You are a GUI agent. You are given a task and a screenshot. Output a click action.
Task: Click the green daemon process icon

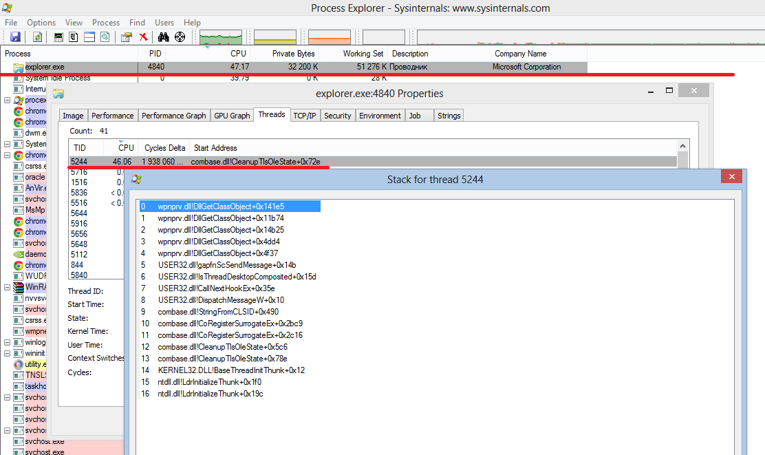point(19,255)
